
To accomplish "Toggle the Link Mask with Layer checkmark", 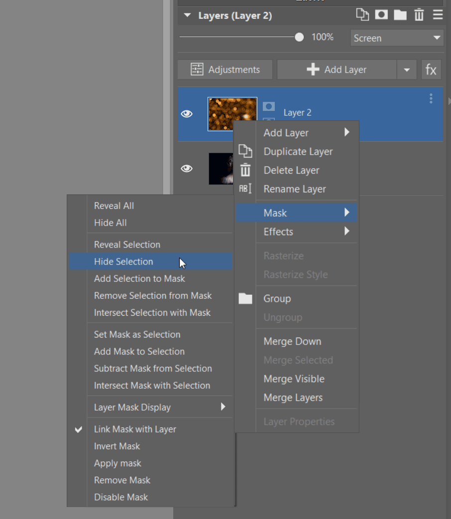I will (x=79, y=430).
